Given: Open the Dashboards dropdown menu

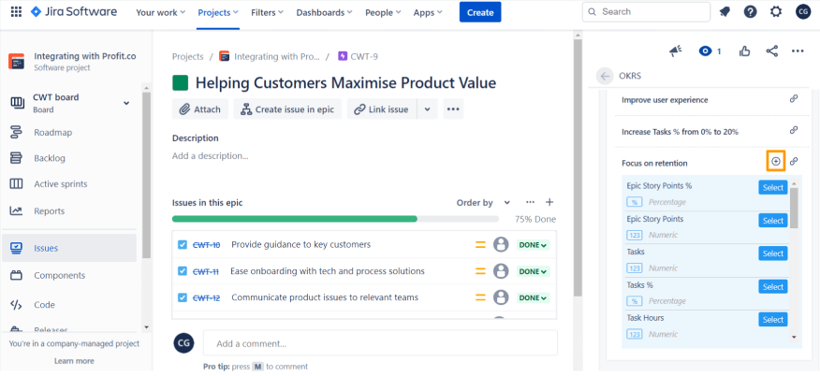Looking at the screenshot, I should click(325, 12).
